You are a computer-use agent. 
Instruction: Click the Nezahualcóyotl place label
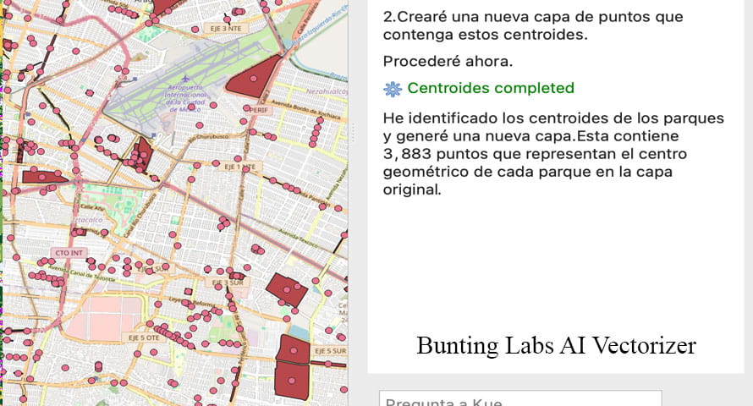(x=327, y=91)
